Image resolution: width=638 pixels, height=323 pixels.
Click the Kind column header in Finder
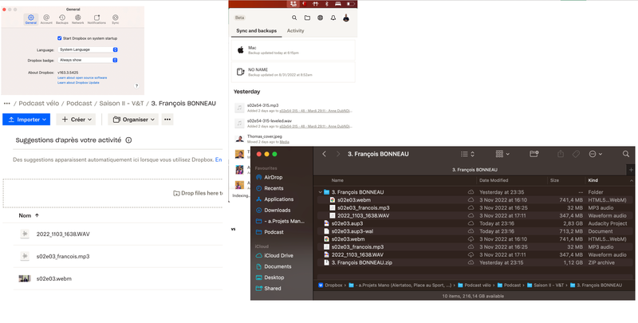pos(593,180)
